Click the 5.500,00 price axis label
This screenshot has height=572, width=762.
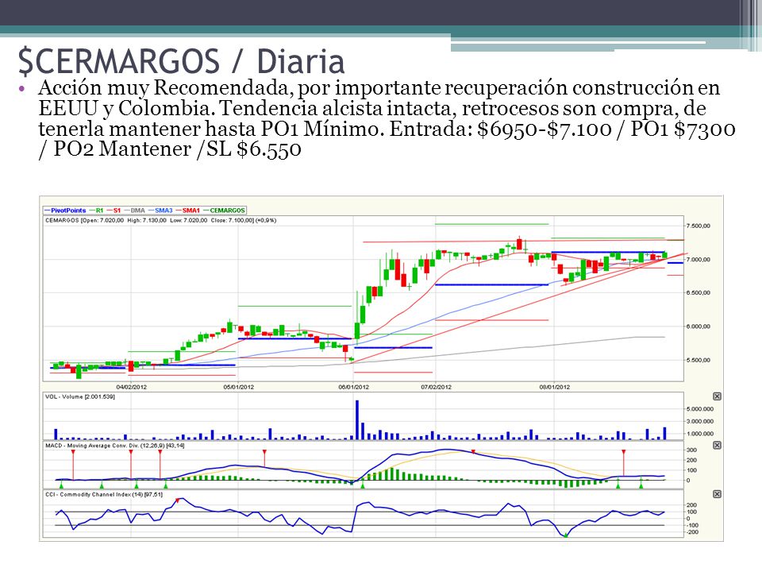698,361
